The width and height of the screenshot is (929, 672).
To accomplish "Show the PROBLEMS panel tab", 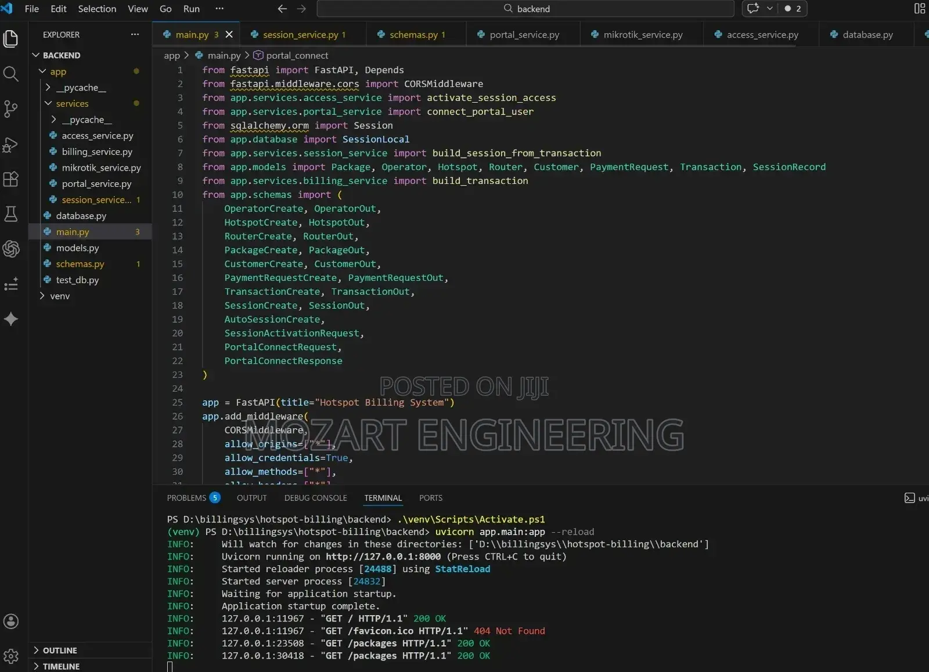I will tap(193, 498).
